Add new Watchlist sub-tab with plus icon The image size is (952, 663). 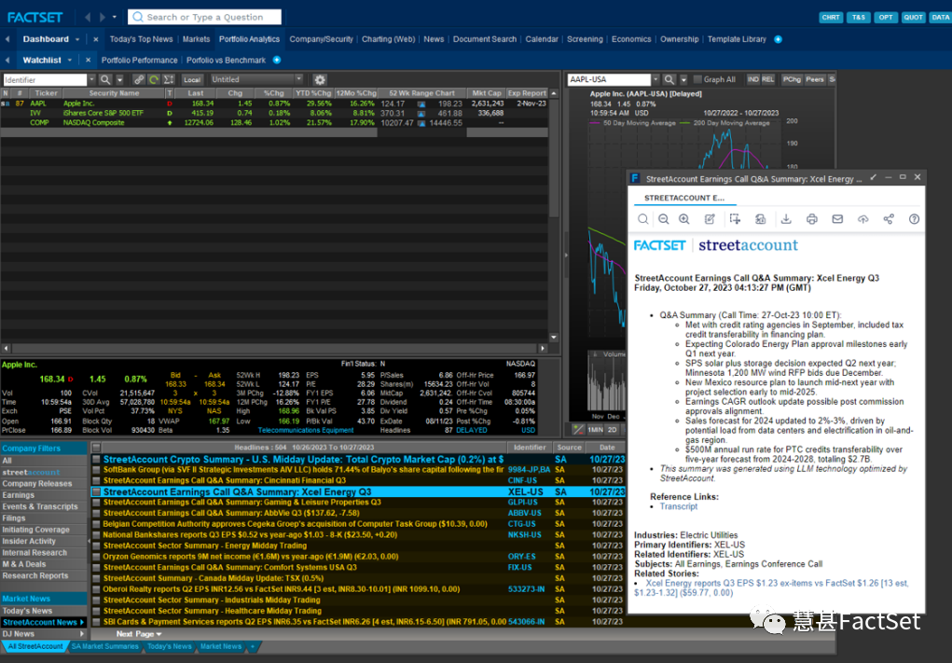click(277, 60)
